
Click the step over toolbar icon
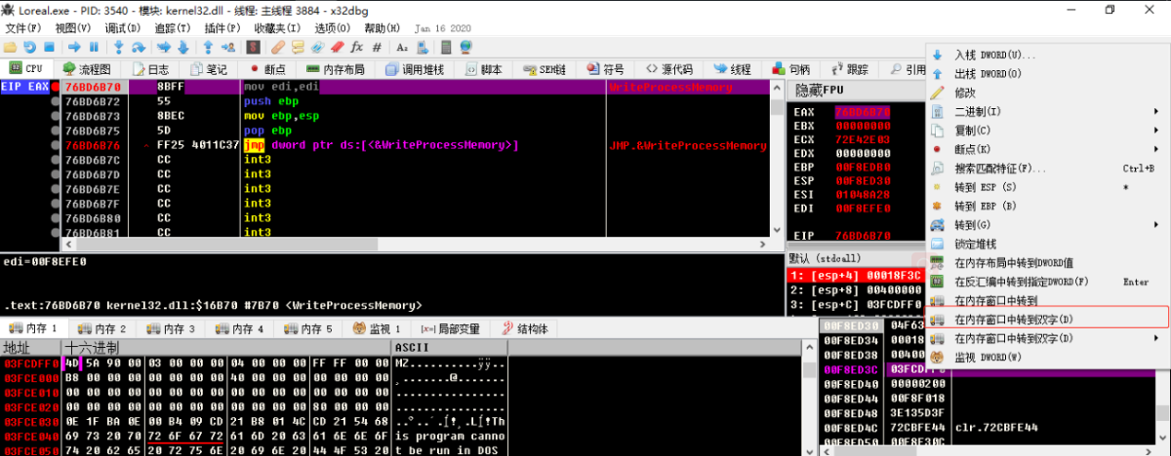(x=139, y=47)
